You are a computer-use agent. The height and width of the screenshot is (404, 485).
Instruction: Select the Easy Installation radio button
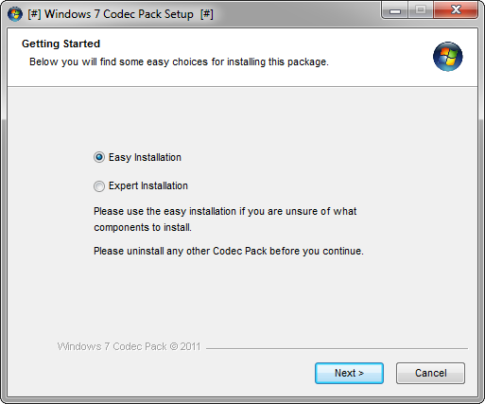[99, 157]
